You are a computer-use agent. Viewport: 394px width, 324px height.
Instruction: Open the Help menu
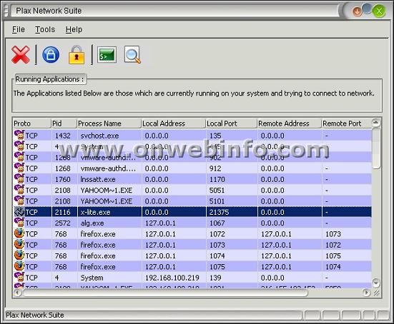(x=74, y=29)
